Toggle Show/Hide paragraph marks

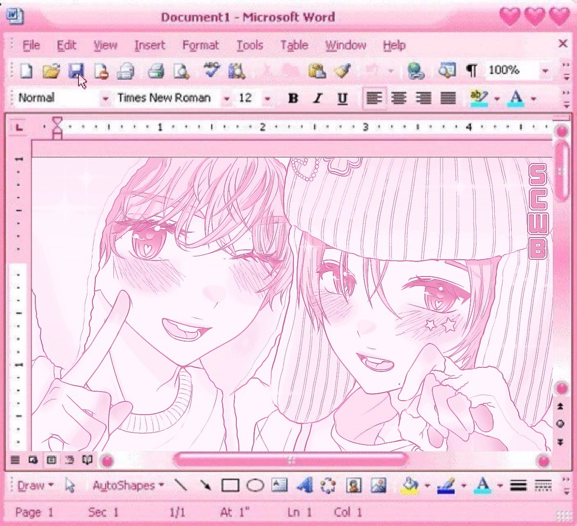pyautogui.click(x=472, y=71)
